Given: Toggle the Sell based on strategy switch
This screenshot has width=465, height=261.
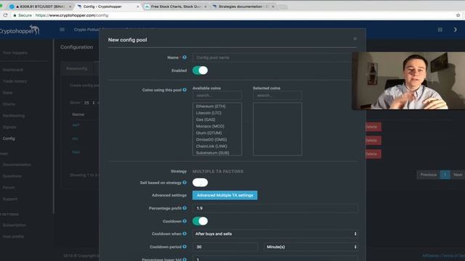Looking at the screenshot, I should tap(201, 183).
